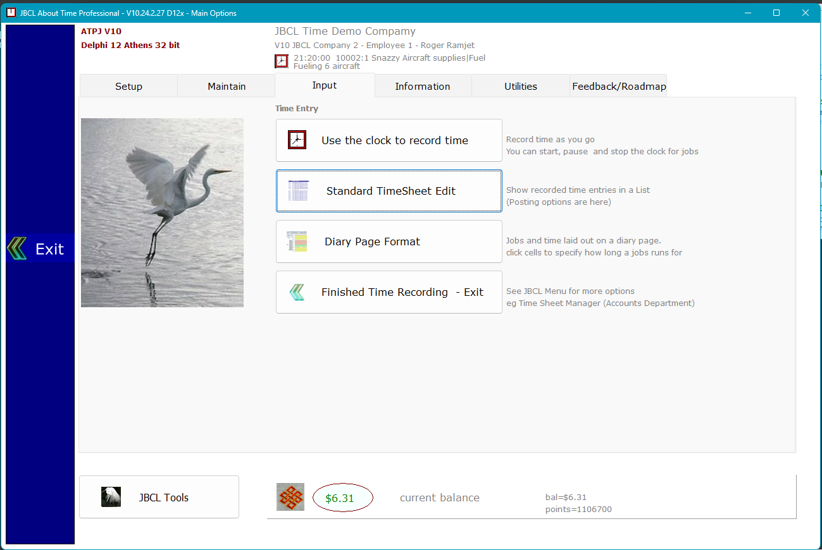
Task: Click the timesheet list icon
Action: point(298,190)
